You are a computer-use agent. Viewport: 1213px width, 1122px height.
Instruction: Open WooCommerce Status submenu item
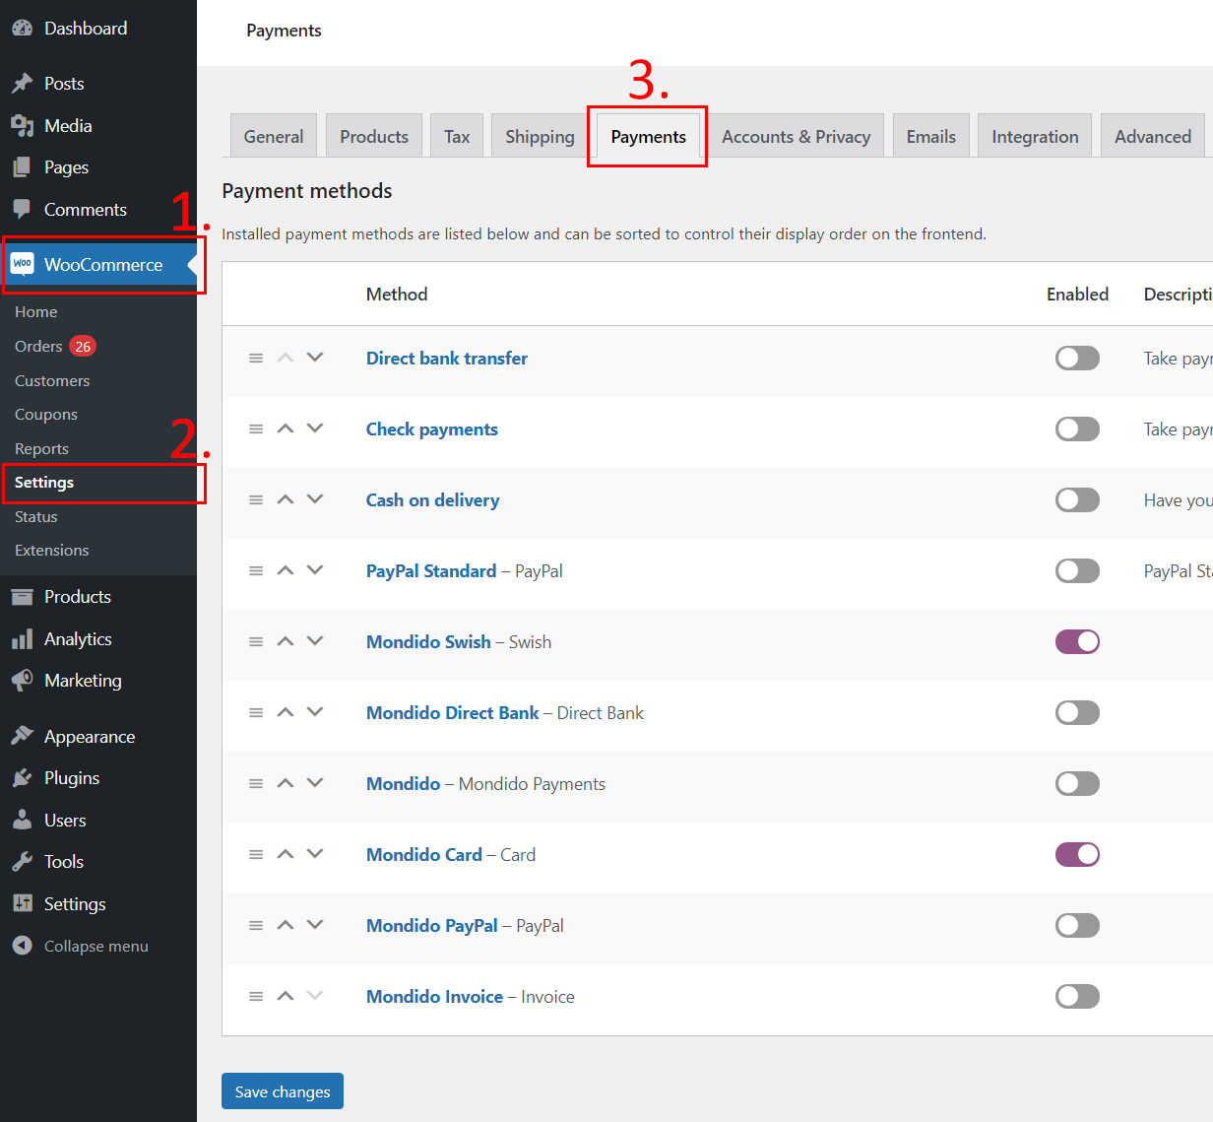36,516
